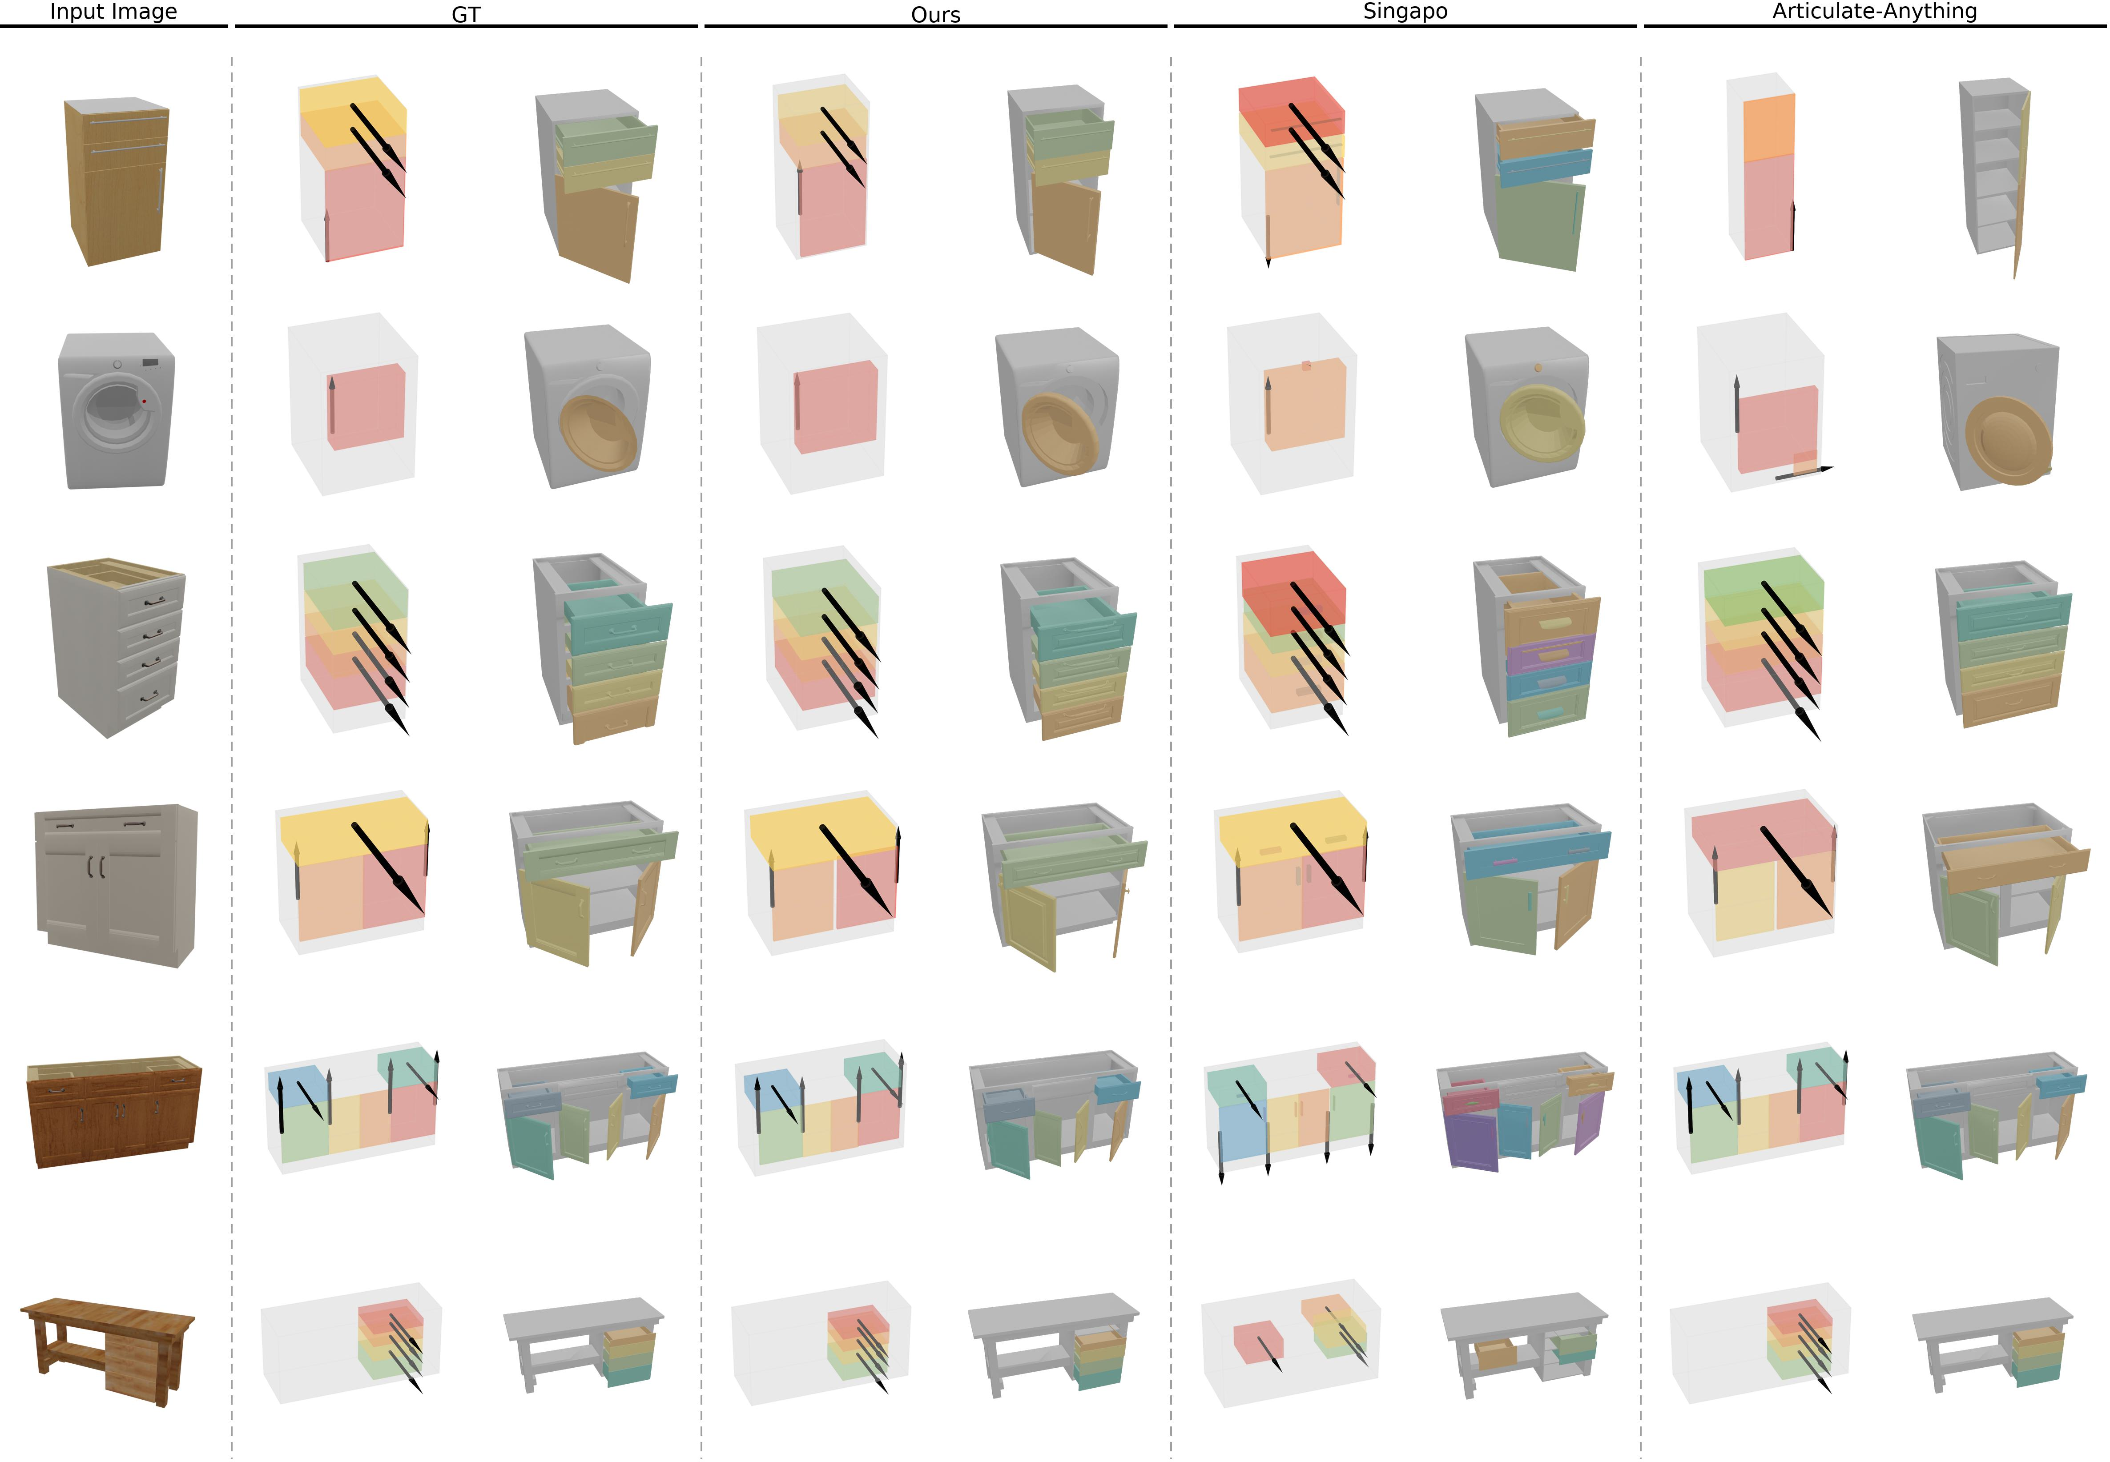Select the wooden drawer cabinet input image
2110x1462 pixels.
pyautogui.click(x=117, y=182)
